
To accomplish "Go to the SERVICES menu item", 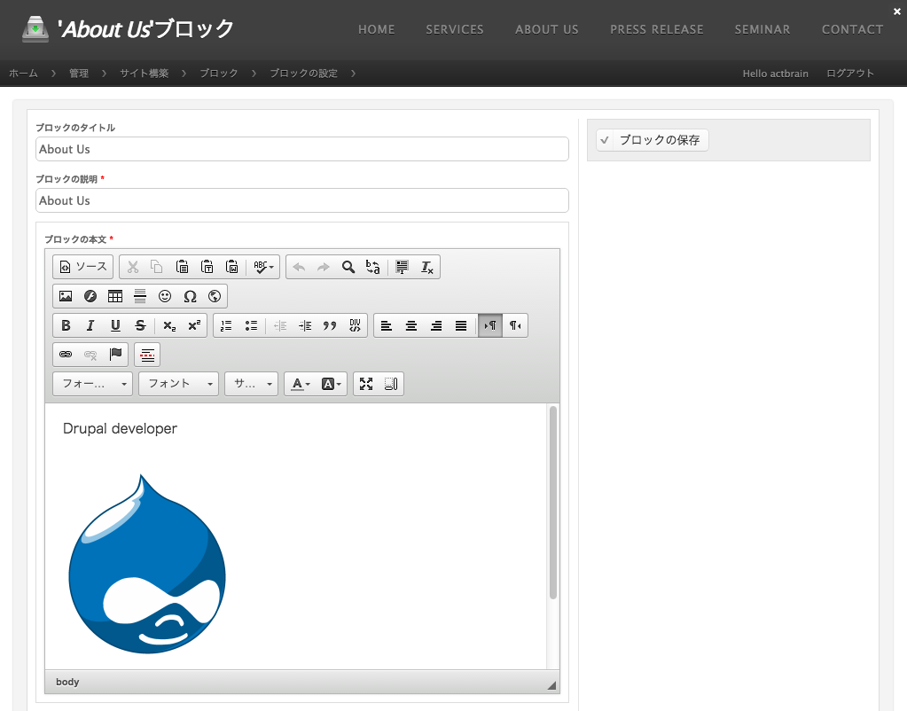I will click(455, 29).
